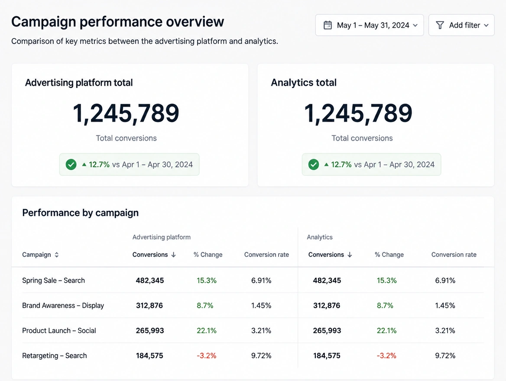The width and height of the screenshot is (506, 381).
Task: Click the Campaign column header
Action: point(36,255)
